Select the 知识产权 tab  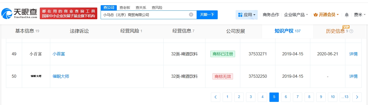coord(288,31)
